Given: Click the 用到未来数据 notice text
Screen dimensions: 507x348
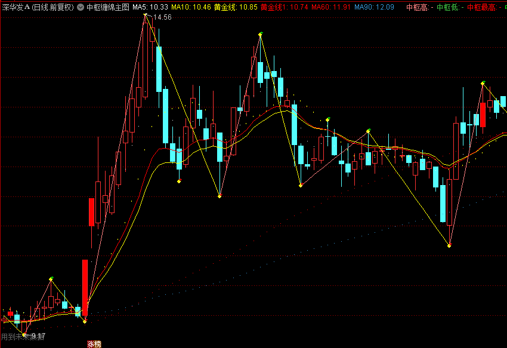Looking at the screenshot, I should pyautogui.click(x=23, y=337).
